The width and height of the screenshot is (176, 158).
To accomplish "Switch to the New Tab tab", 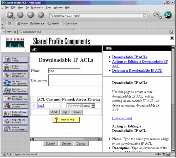I will 9,32.
